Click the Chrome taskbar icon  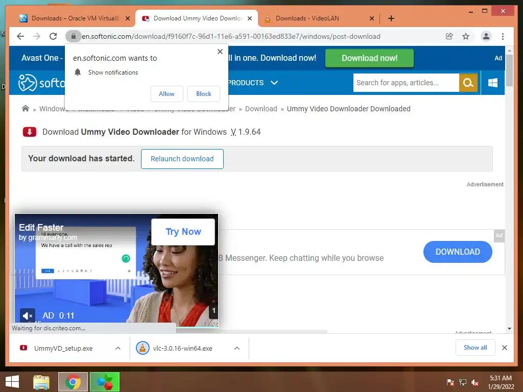click(73, 382)
